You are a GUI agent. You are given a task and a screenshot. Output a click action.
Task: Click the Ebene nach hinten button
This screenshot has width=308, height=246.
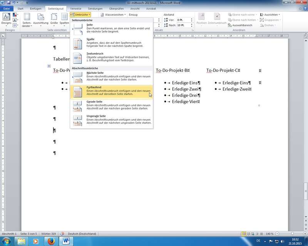click(243, 20)
